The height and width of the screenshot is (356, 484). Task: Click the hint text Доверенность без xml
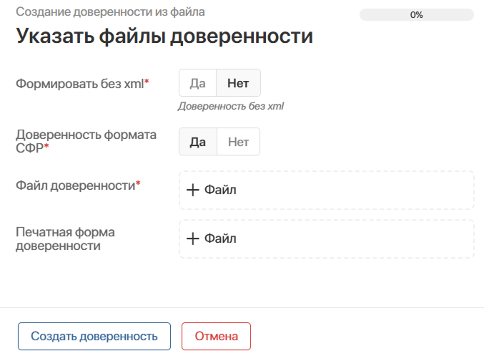(231, 106)
